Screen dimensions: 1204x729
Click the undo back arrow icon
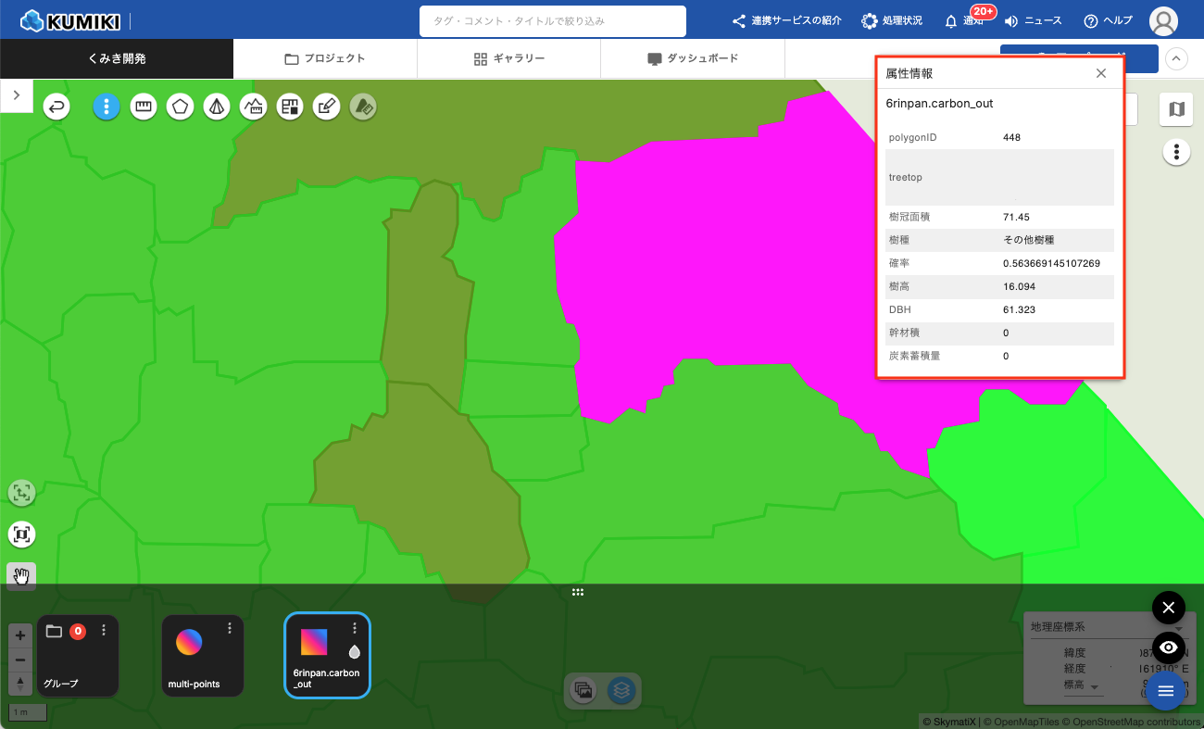[57, 107]
